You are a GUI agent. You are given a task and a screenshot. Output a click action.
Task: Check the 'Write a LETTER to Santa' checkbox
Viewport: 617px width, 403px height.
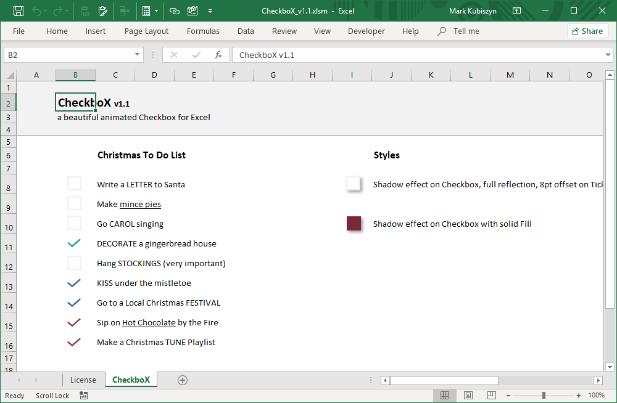pyautogui.click(x=74, y=184)
